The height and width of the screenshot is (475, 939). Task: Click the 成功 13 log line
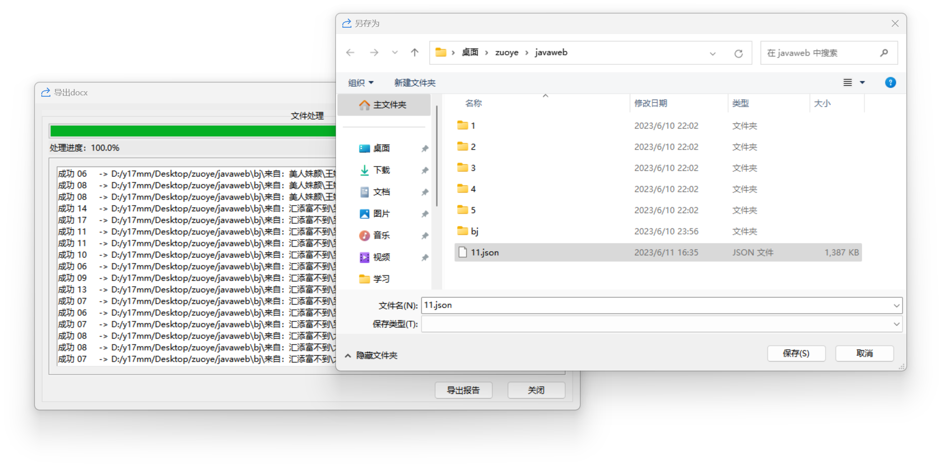197,290
